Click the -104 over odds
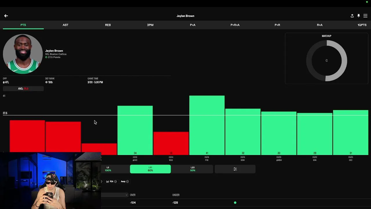 point(133,203)
